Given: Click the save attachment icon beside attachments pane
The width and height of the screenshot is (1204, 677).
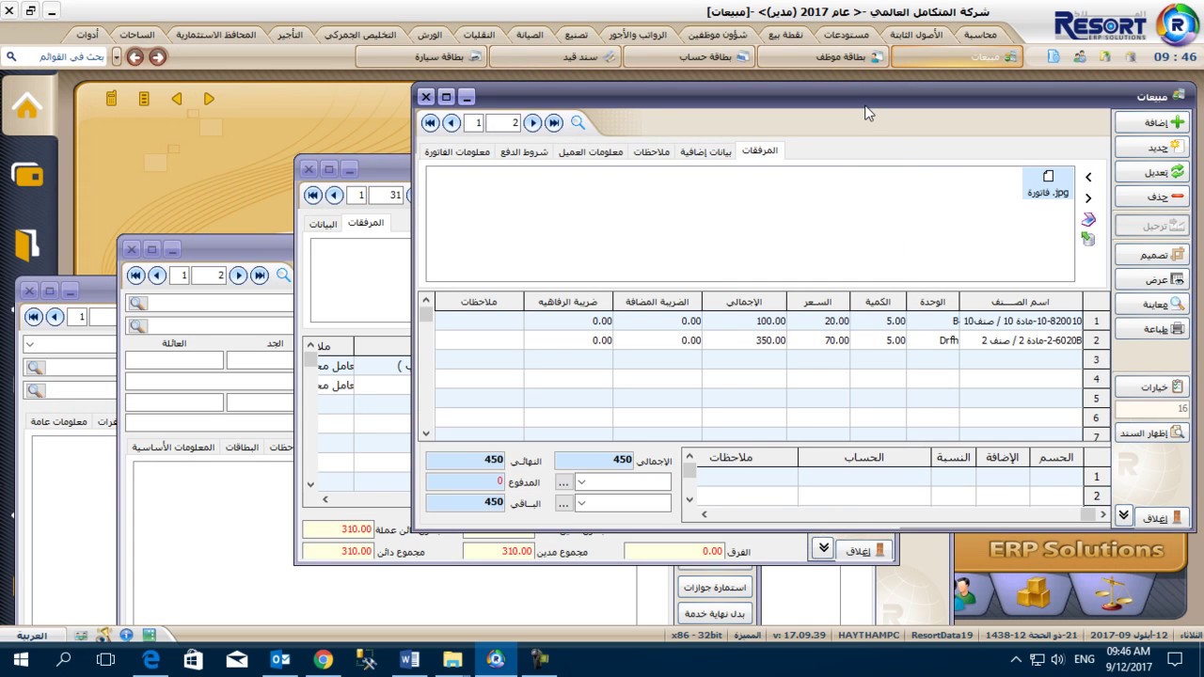Looking at the screenshot, I should pyautogui.click(x=1088, y=240).
